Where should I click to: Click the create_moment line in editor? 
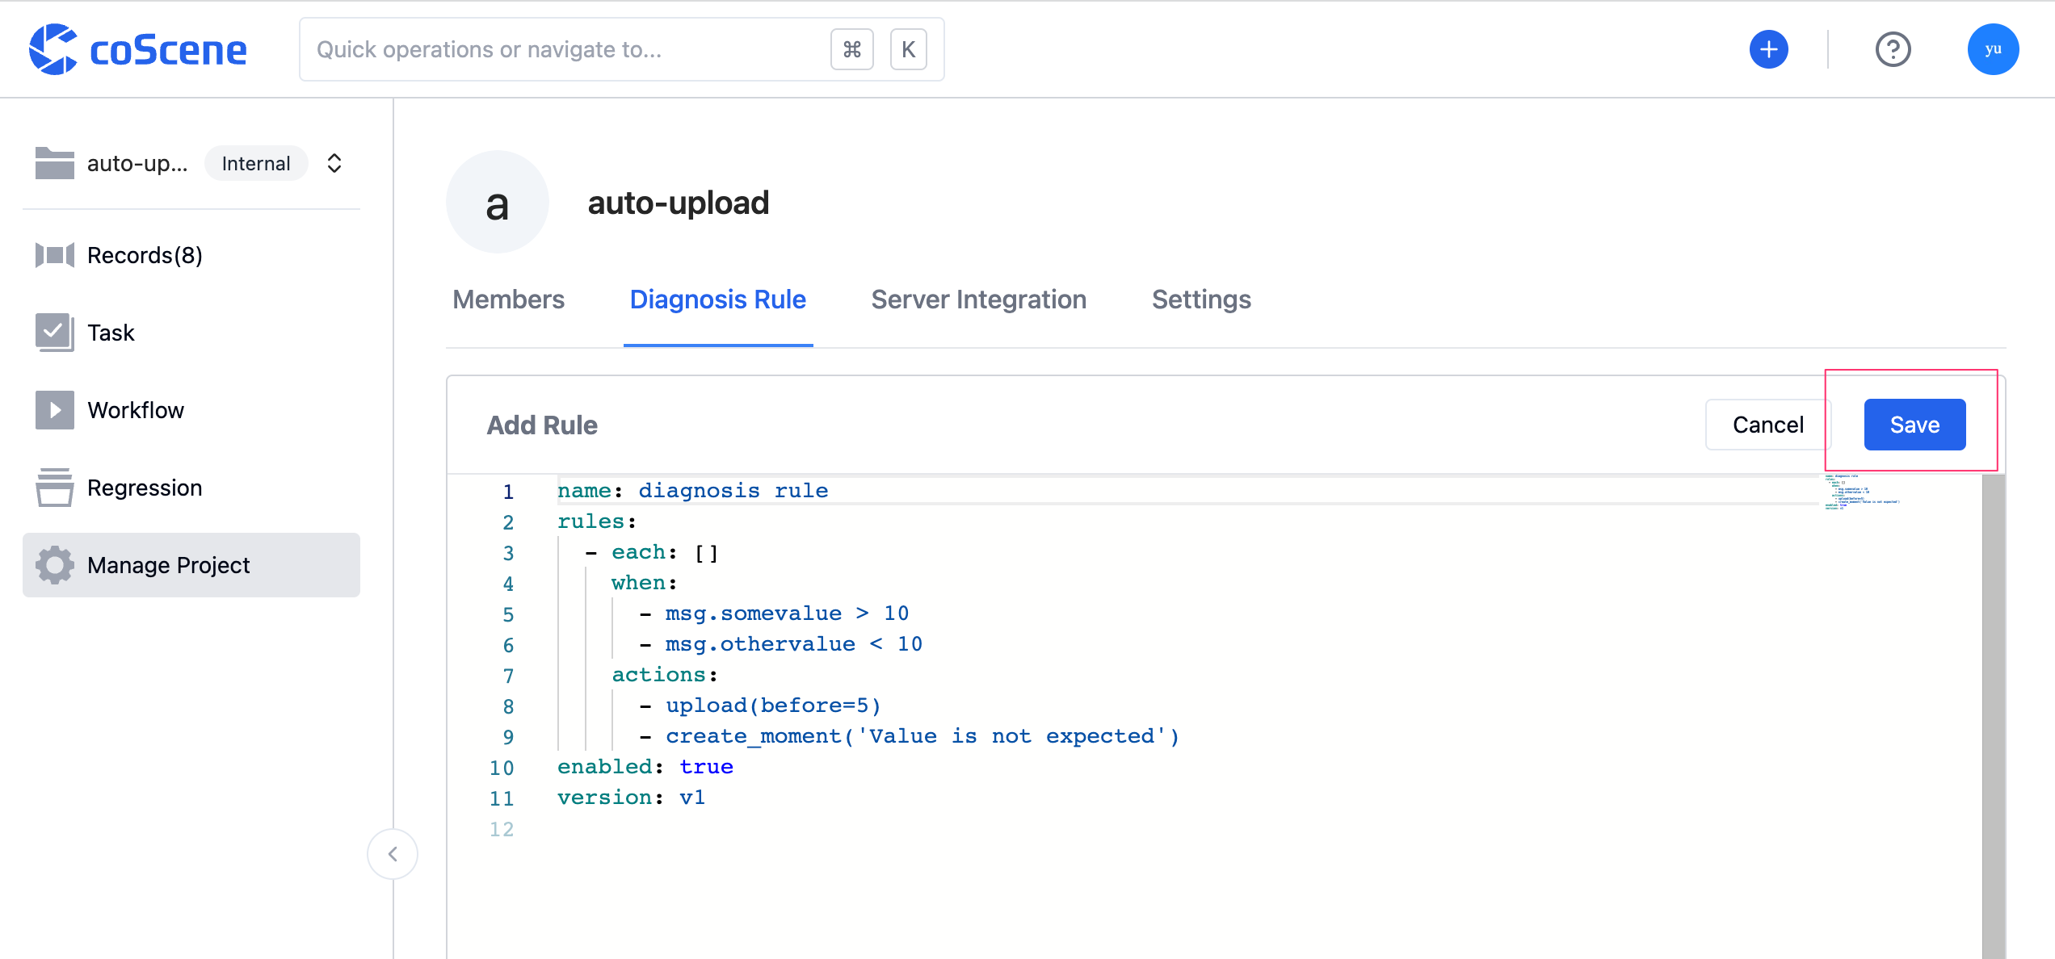[910, 736]
